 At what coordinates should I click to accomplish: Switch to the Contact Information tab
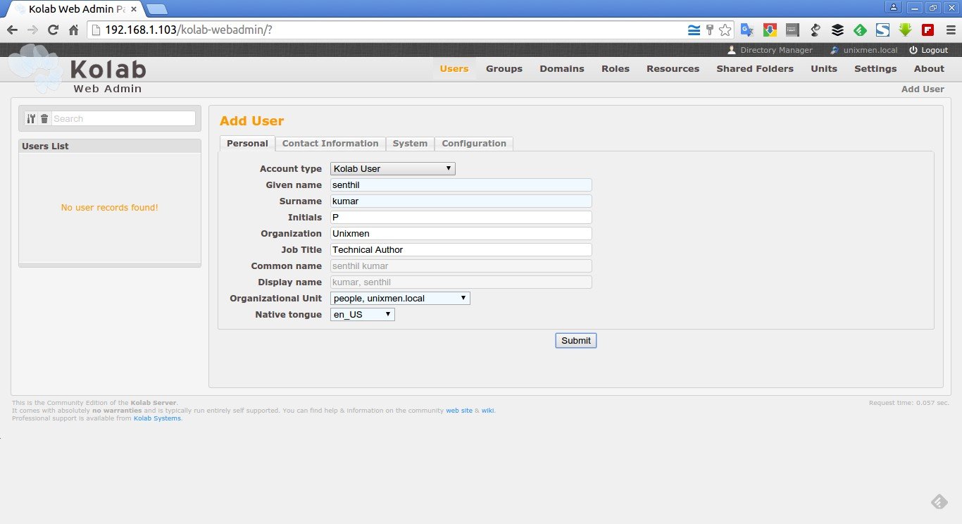coord(330,144)
